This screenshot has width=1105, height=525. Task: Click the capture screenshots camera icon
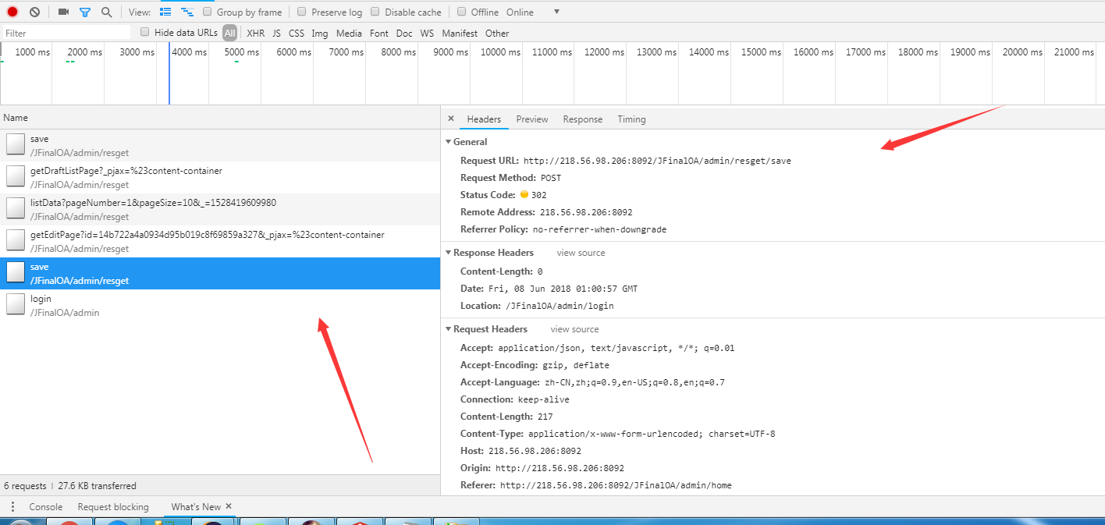(64, 12)
